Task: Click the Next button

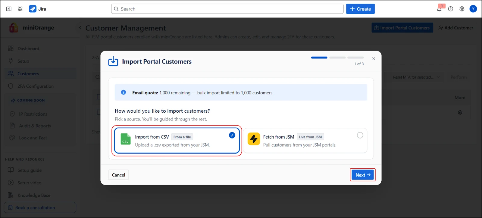Action: [x=363, y=175]
